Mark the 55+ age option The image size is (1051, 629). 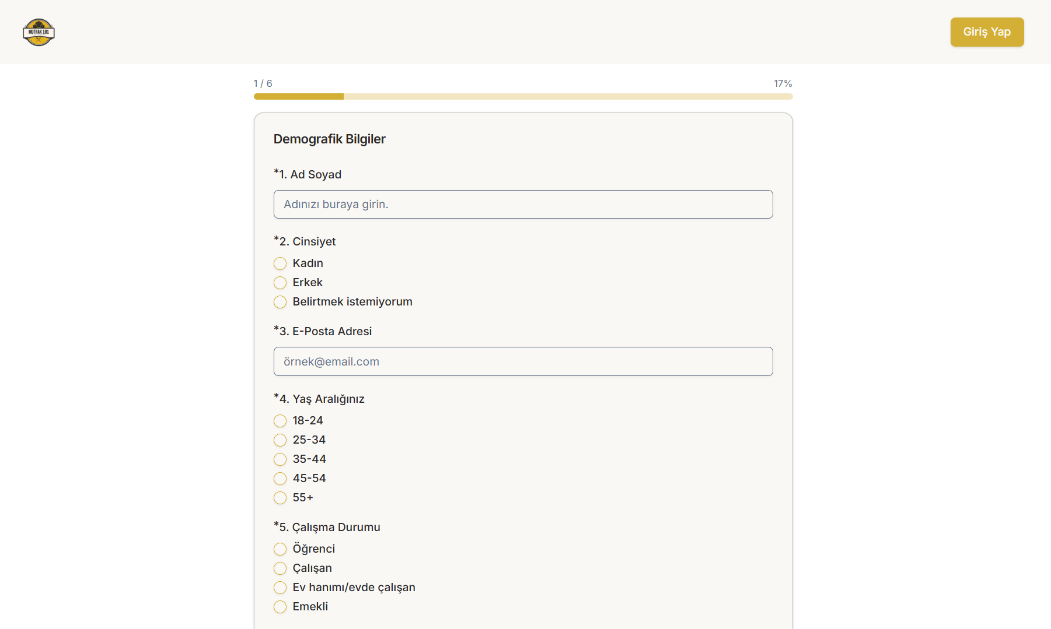280,498
